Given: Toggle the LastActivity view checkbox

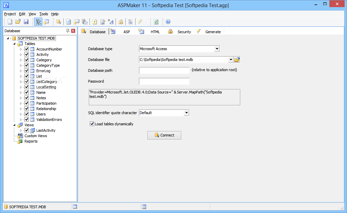Looking at the screenshot, I should tap(26, 130).
